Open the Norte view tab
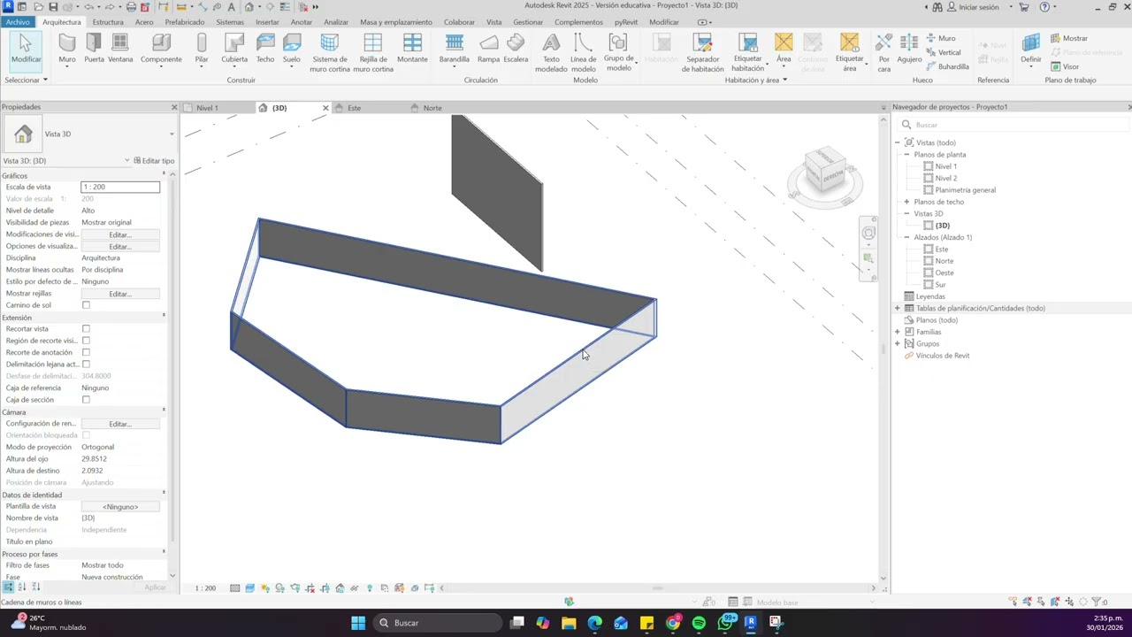This screenshot has width=1132, height=637. click(x=432, y=108)
